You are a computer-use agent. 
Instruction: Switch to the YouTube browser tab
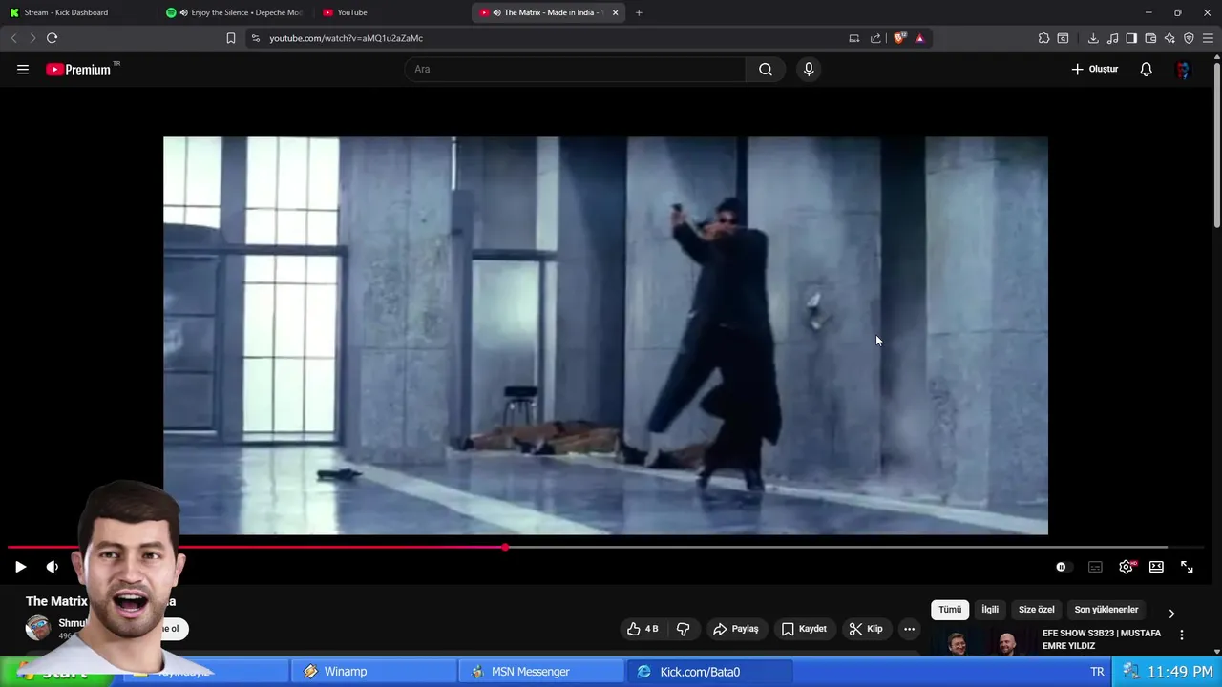coord(391,12)
